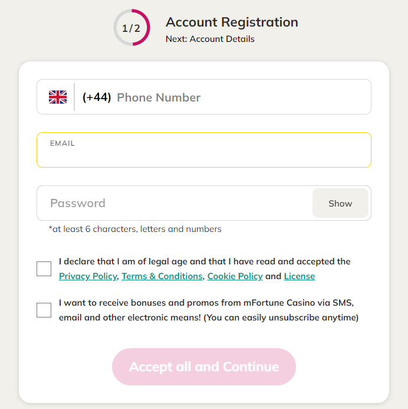408x409 pixels.
Task: Click inside the Email input field
Action: point(203,155)
